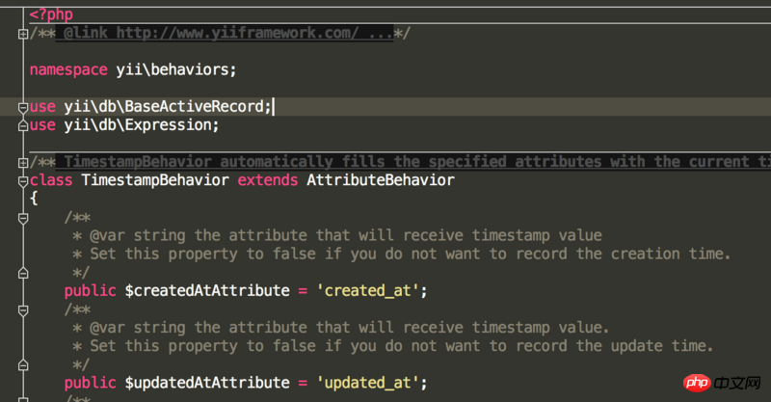Viewport: 771px width, 402px height.
Task: Click the 'updated_at' string value
Action: (367, 383)
